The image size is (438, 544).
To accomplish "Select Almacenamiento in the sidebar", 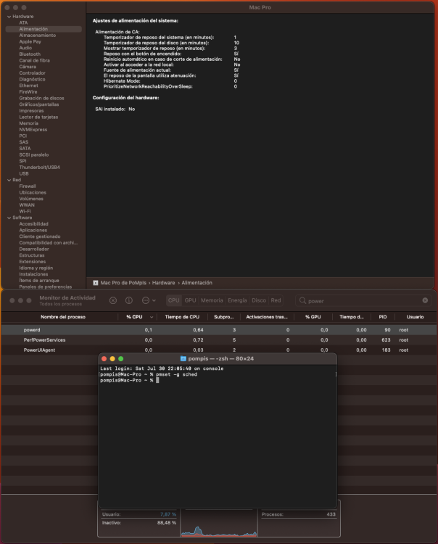I will click(38, 36).
